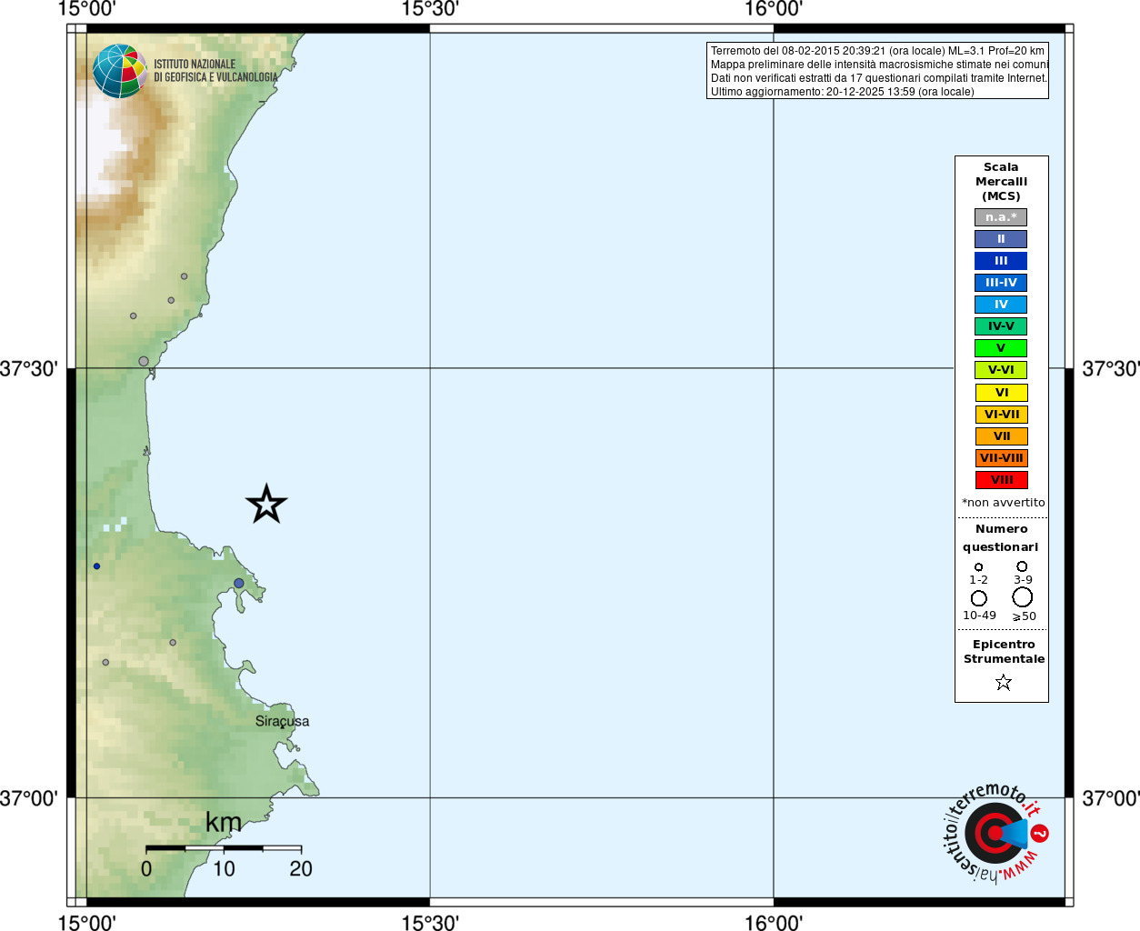
Task: Click the '*non avvertito' footnote
Action: pyautogui.click(x=1003, y=503)
